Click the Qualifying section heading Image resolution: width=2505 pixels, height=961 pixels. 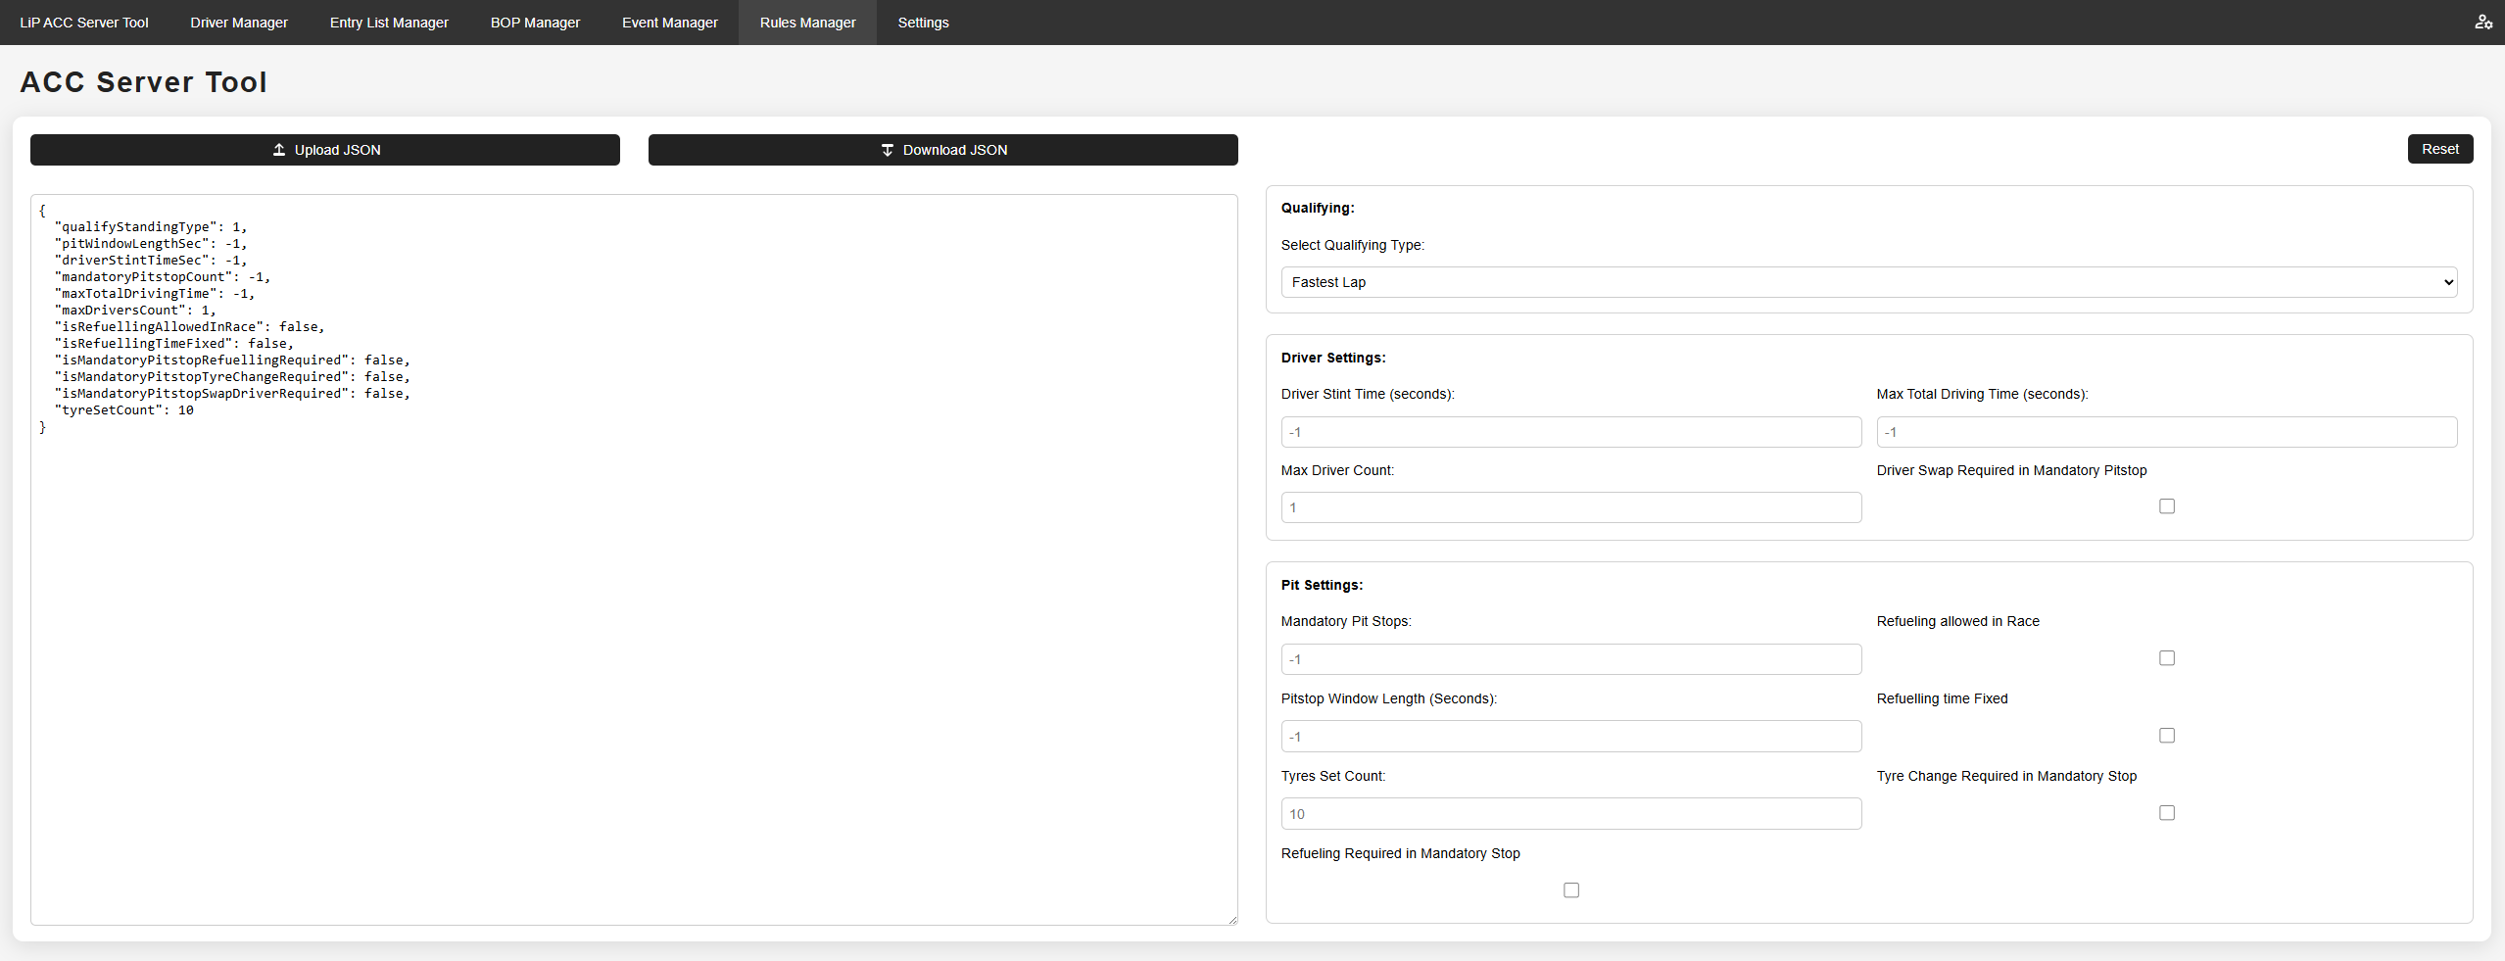(x=1318, y=208)
